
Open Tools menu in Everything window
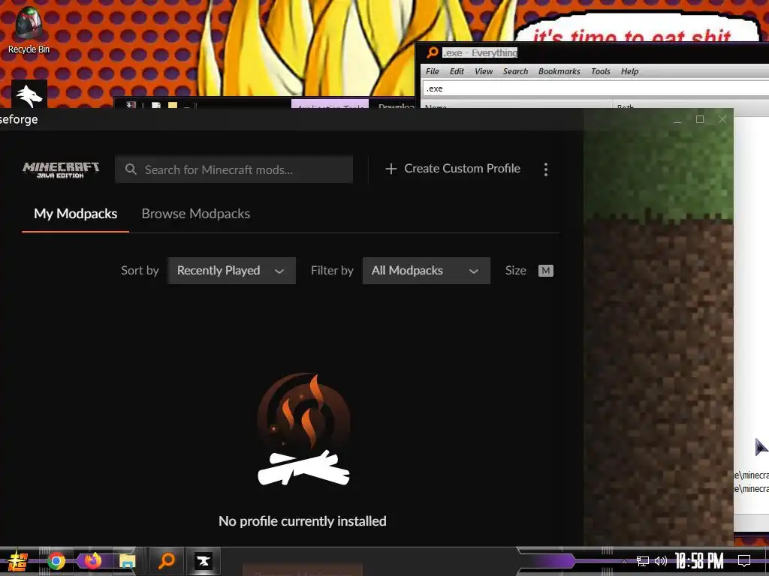(600, 71)
